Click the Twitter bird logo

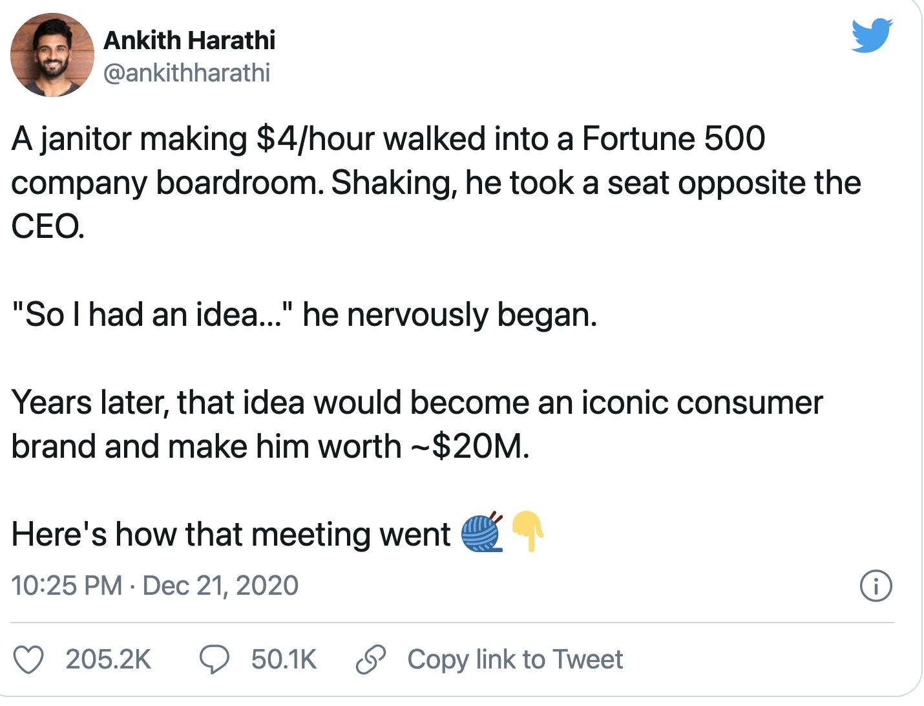coord(872,36)
